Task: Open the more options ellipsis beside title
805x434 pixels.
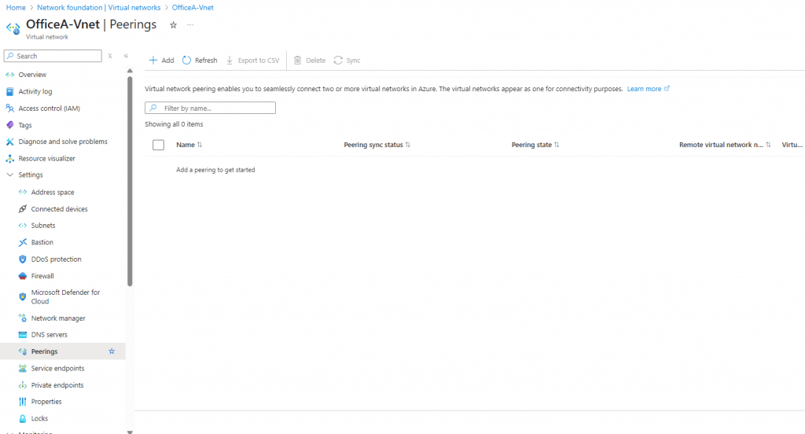Action: click(x=190, y=25)
